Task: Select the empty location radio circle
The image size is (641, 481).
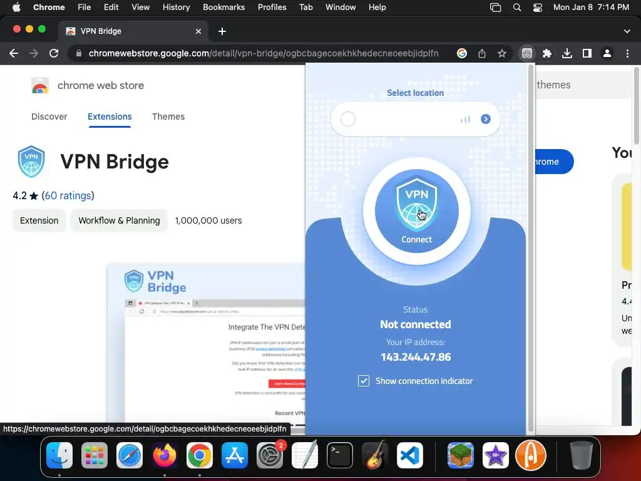Action: (348, 119)
